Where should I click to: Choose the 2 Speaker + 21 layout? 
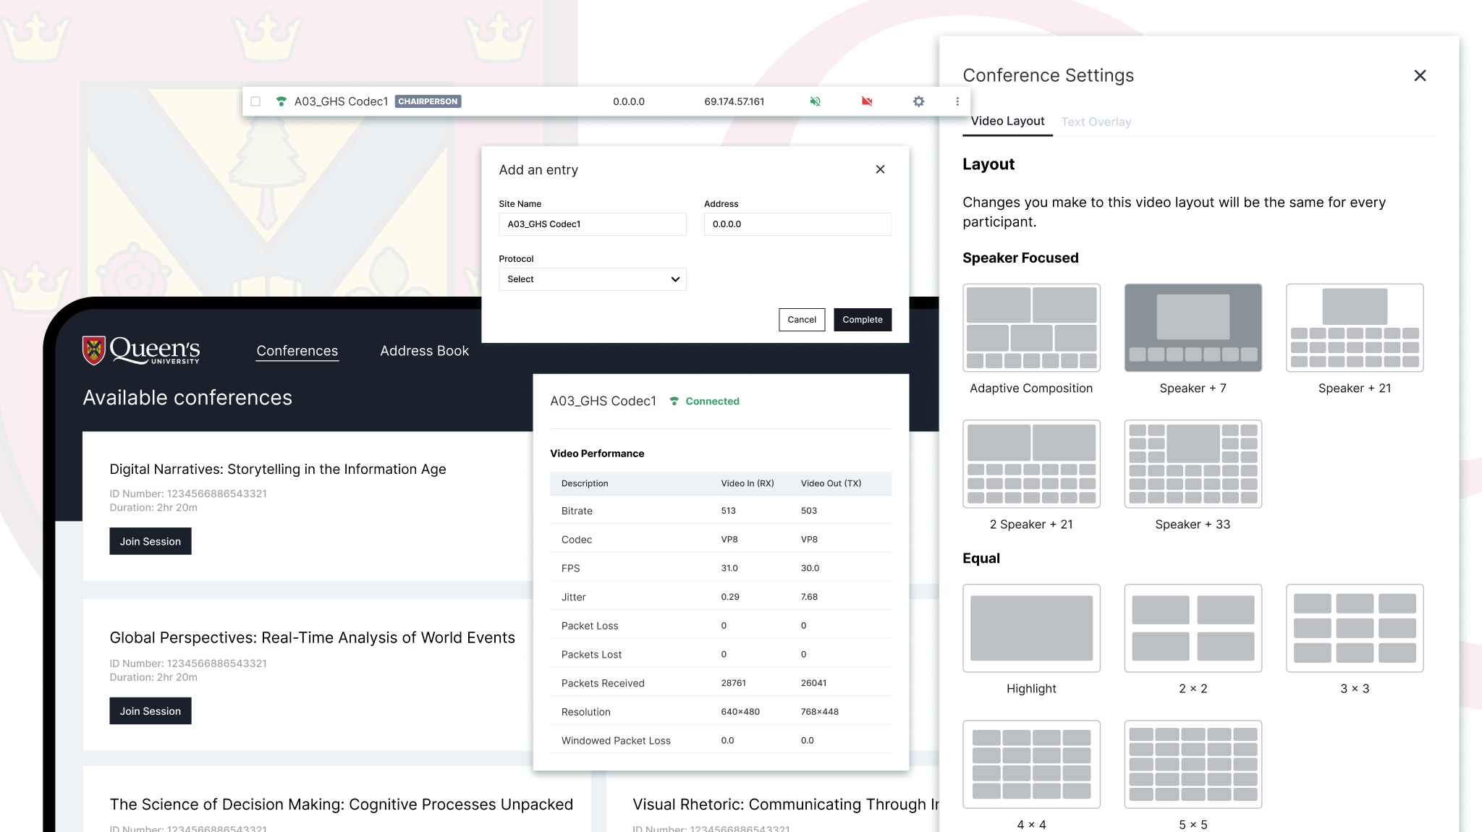(1031, 464)
